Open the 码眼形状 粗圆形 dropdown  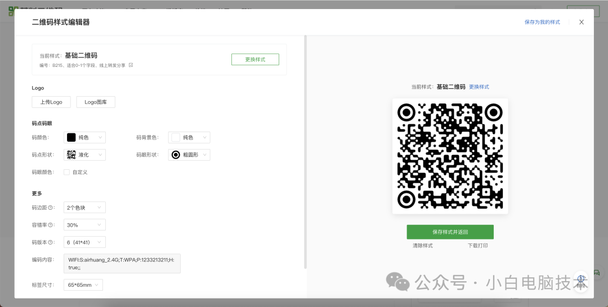click(189, 155)
